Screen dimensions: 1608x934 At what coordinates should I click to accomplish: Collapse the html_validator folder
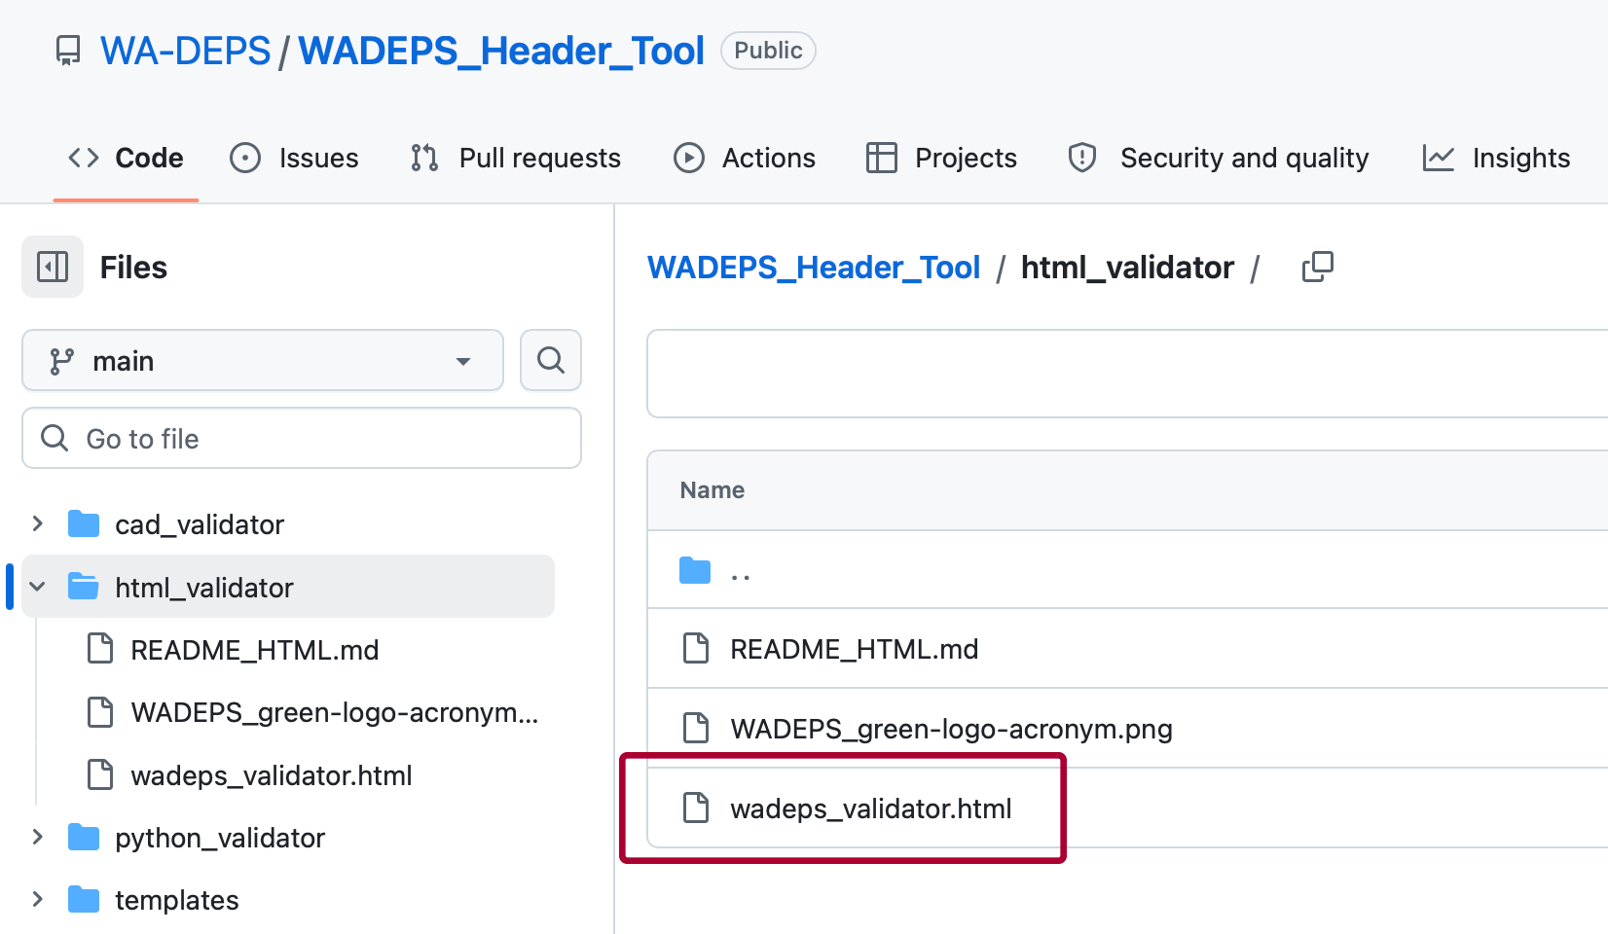pyautogui.click(x=37, y=587)
